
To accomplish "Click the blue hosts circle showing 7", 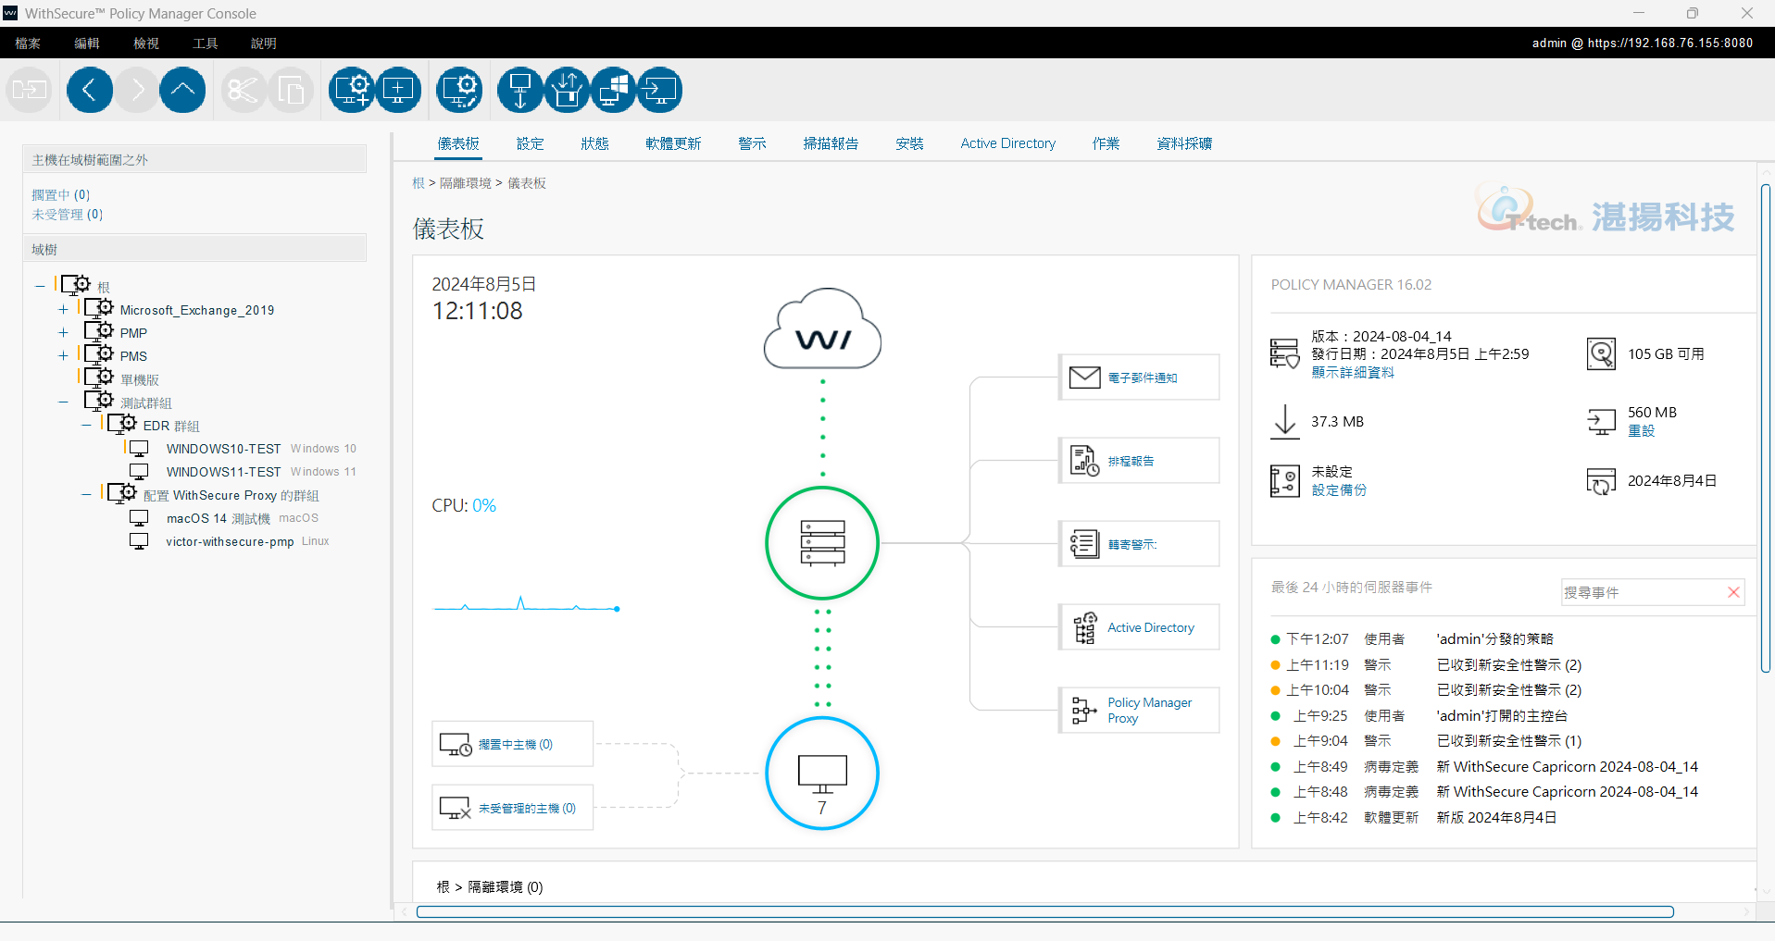I will click(x=822, y=774).
